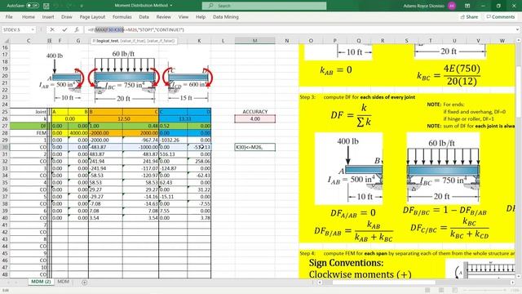This screenshot has height=294, width=522.
Task: Select row 30 header
Action: 5,147
